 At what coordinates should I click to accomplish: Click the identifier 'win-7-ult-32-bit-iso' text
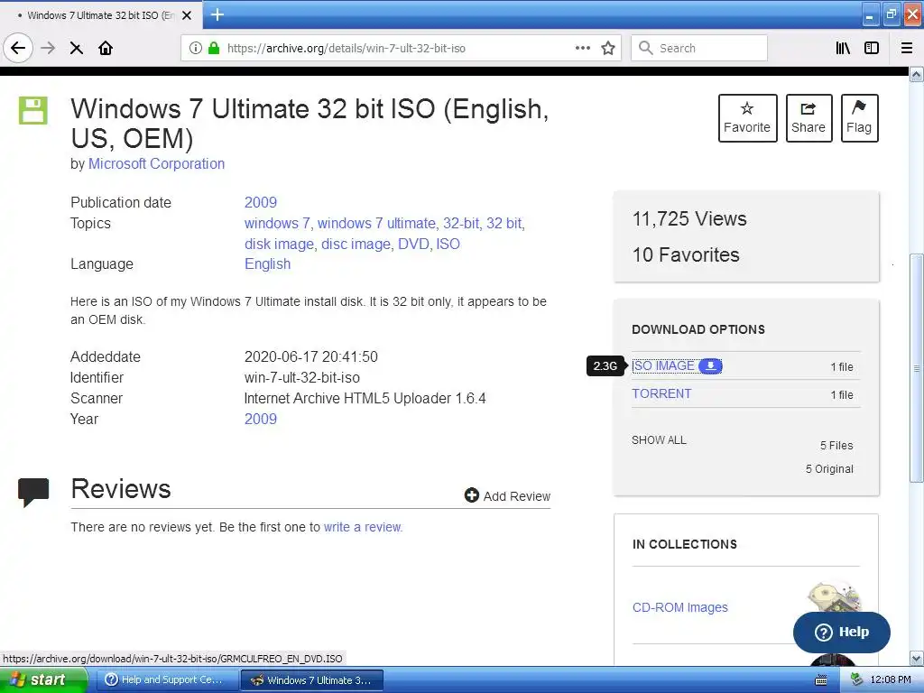(x=301, y=378)
